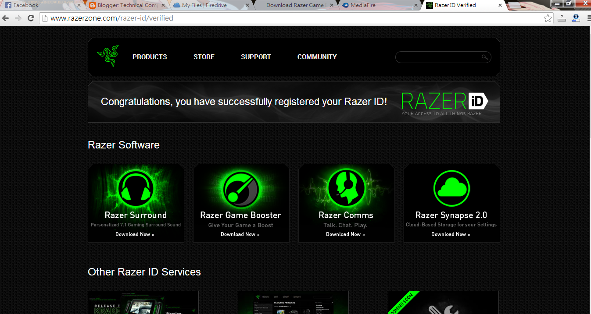The width and height of the screenshot is (591, 314).
Task: Open the SUPPORT menu
Action: point(256,57)
